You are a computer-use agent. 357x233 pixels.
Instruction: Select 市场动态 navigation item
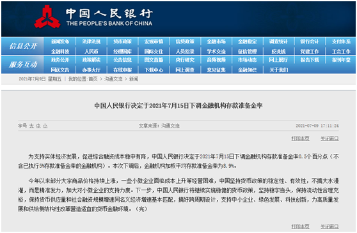pos(247,60)
